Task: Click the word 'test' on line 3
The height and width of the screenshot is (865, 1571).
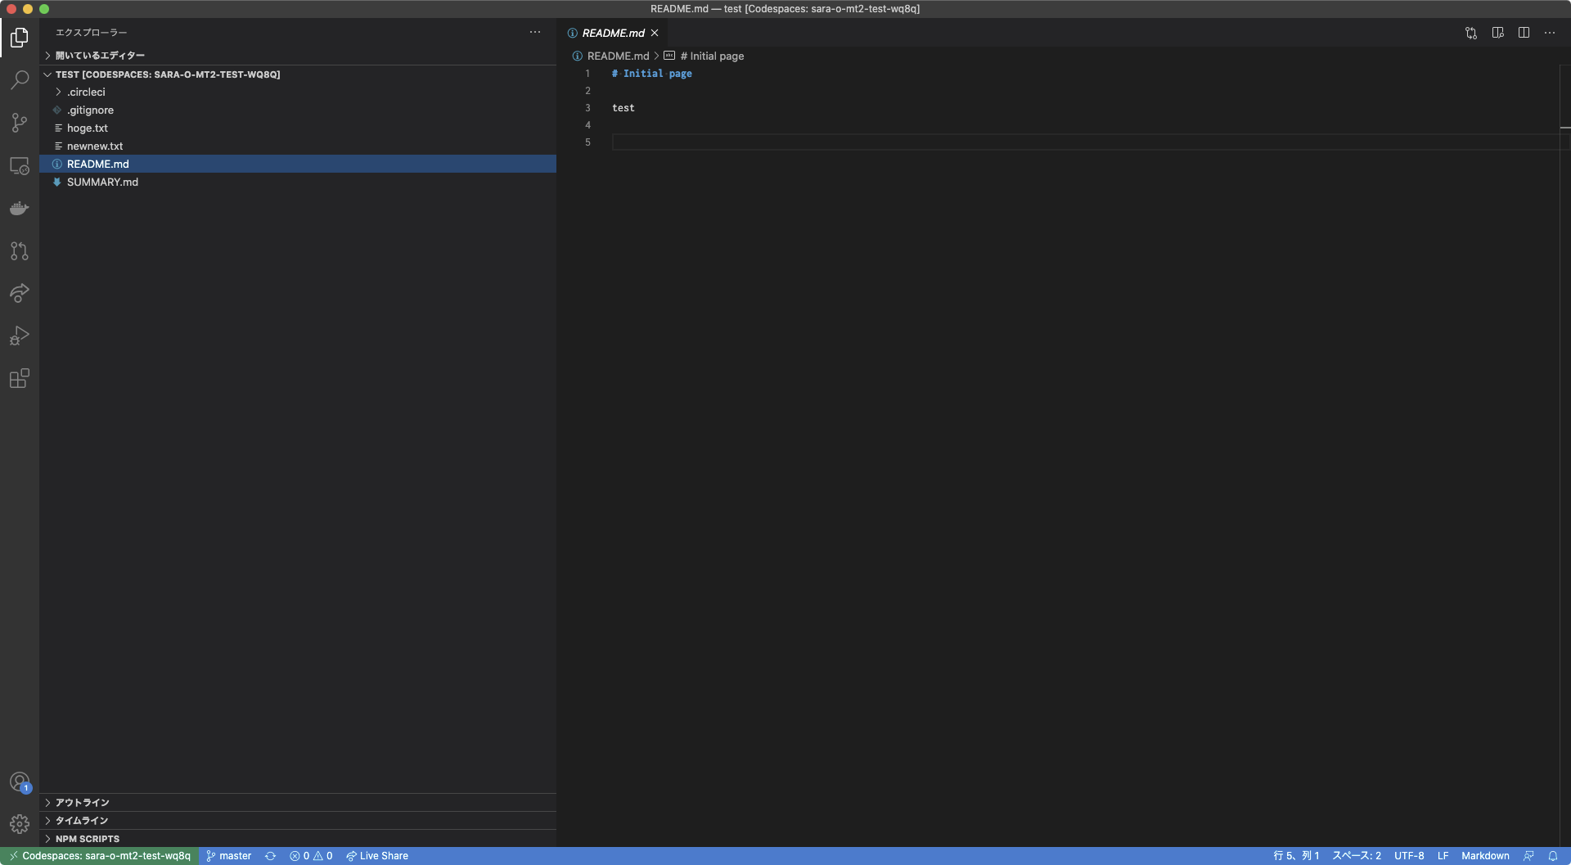Action: [x=623, y=108]
